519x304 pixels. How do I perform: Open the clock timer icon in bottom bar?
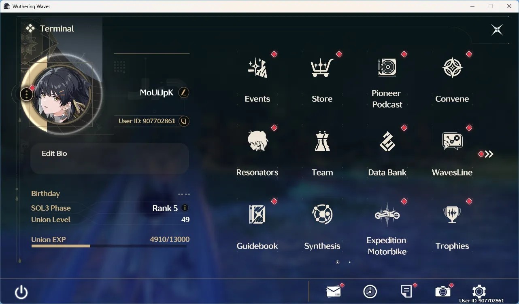(370, 291)
